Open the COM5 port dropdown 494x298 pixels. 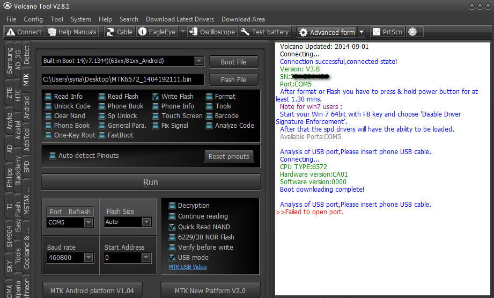89,223
